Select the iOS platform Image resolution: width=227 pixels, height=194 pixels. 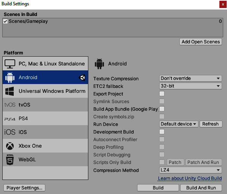pos(45,132)
